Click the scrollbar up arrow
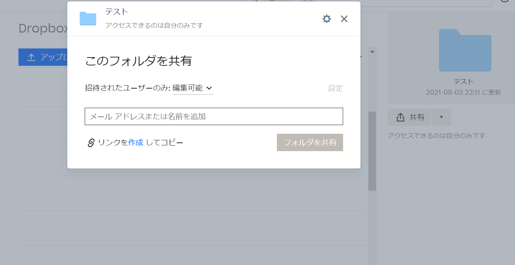The width and height of the screenshot is (515, 265). pos(372,51)
